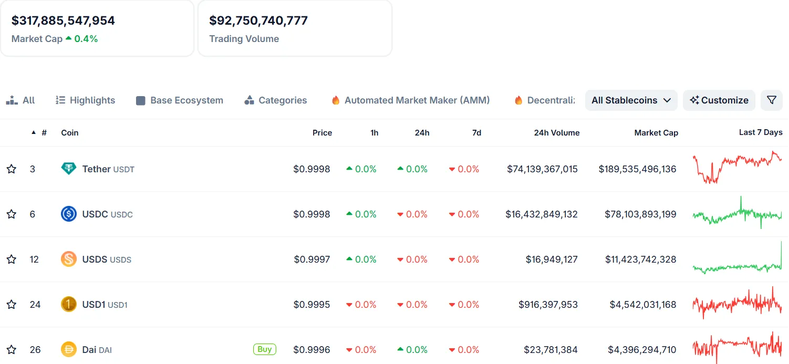The width and height of the screenshot is (789, 364).
Task: Click Dai market cap $4,396,294,710
Action: coord(642,350)
